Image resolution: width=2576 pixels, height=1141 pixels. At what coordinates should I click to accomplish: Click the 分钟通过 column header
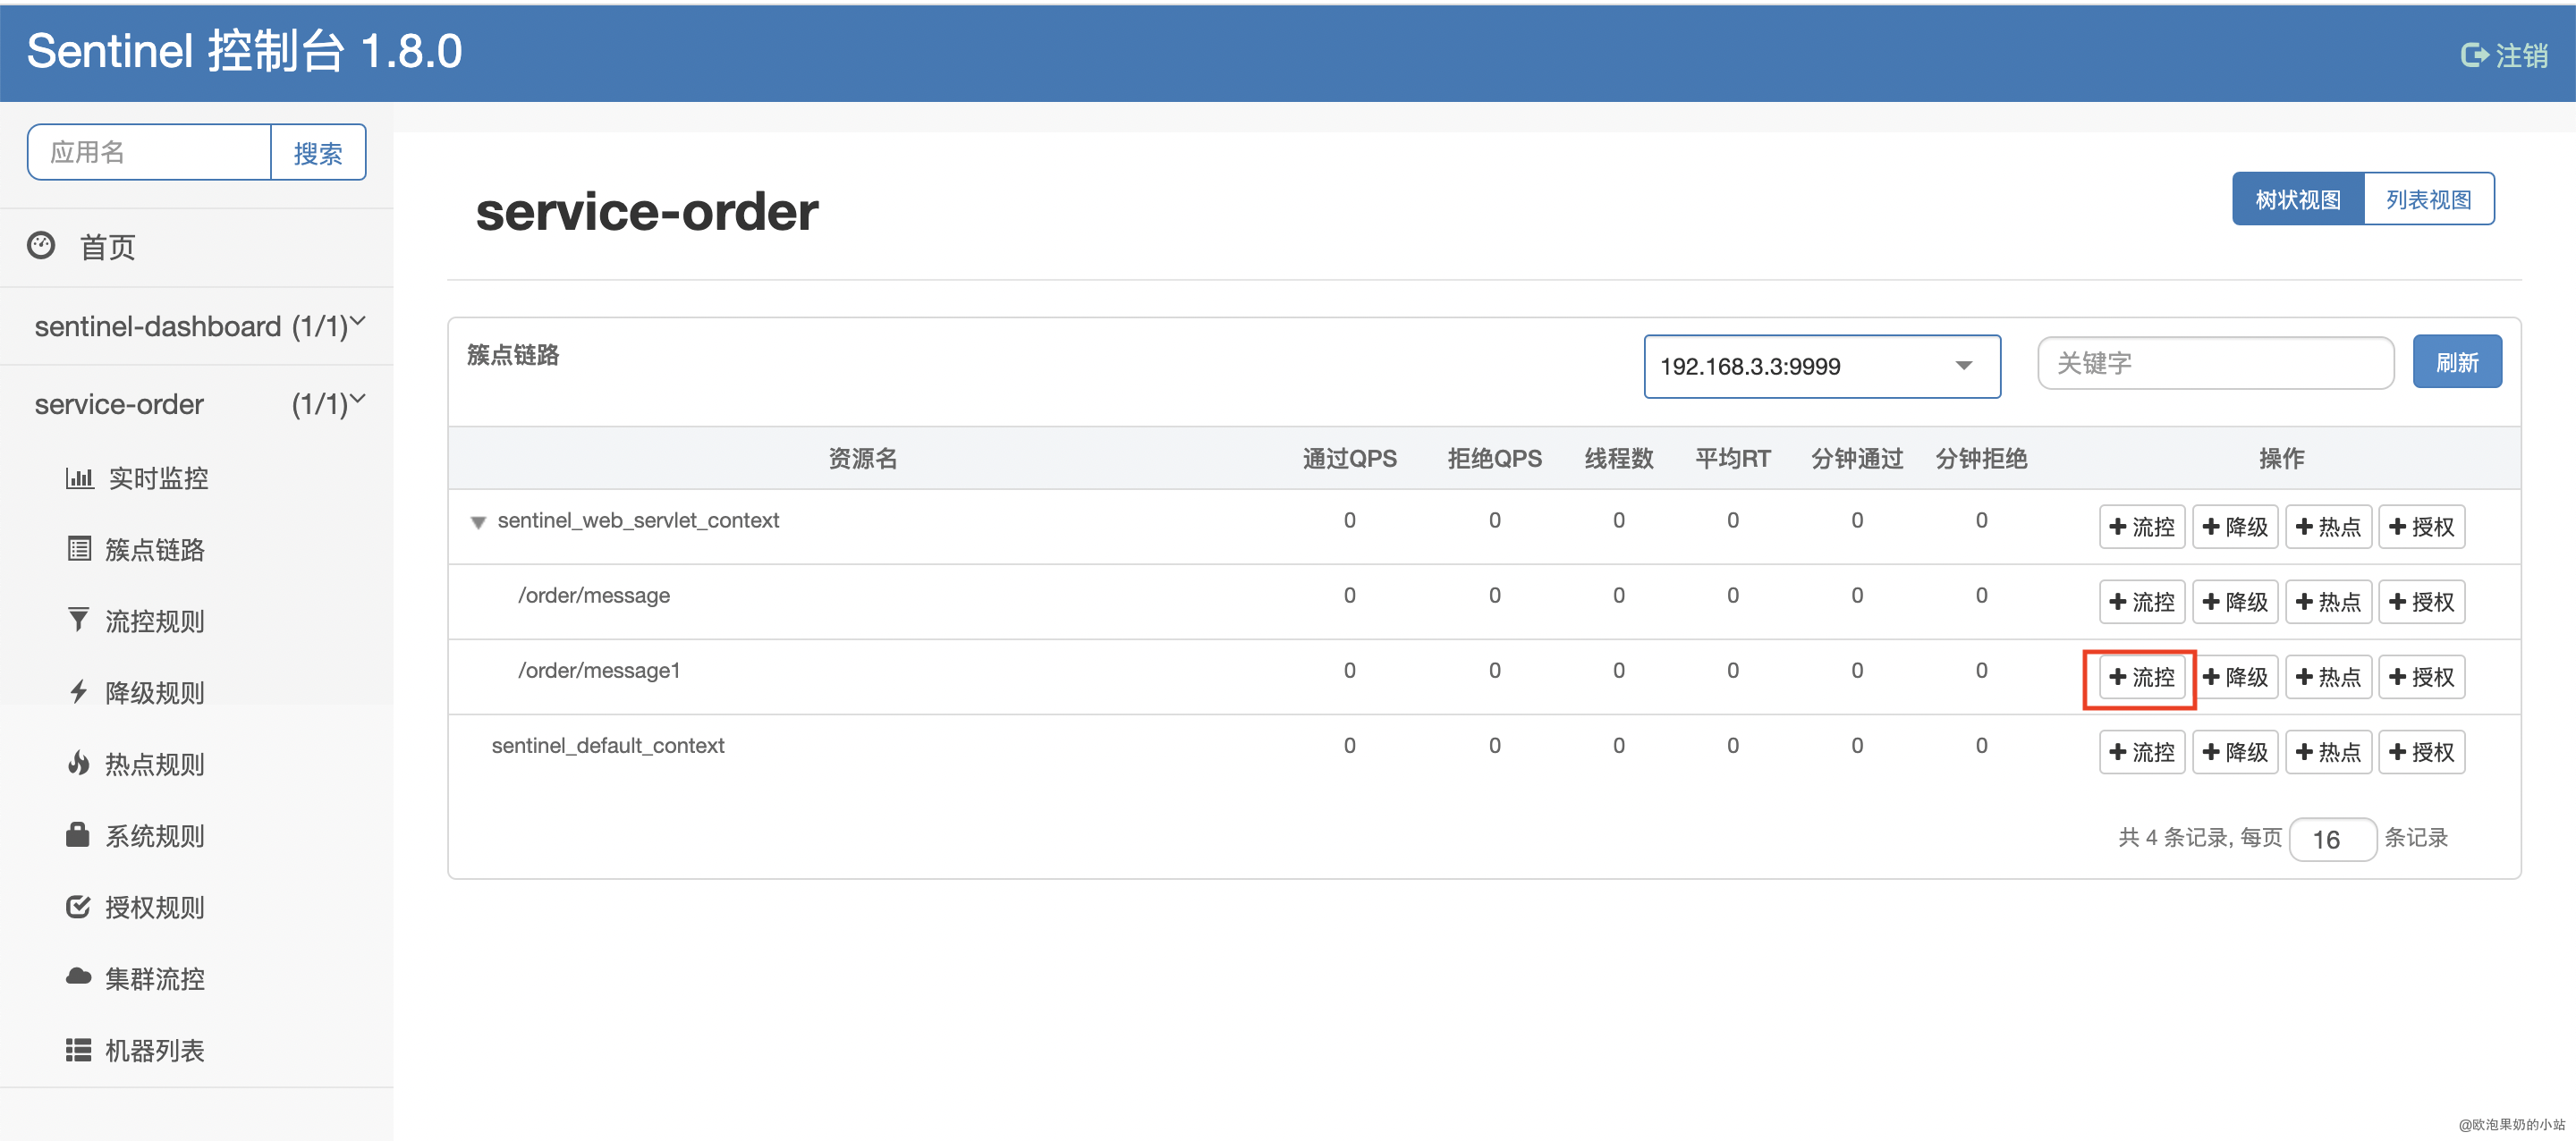tap(1856, 458)
